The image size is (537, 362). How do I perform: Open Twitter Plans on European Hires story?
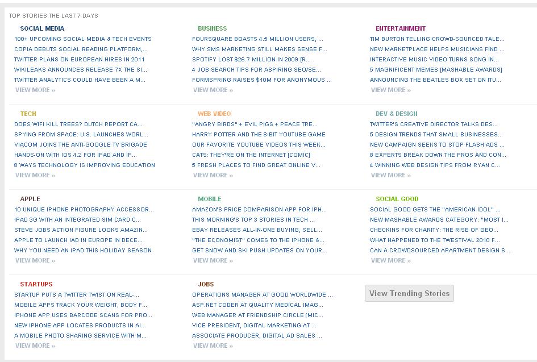(x=80, y=59)
